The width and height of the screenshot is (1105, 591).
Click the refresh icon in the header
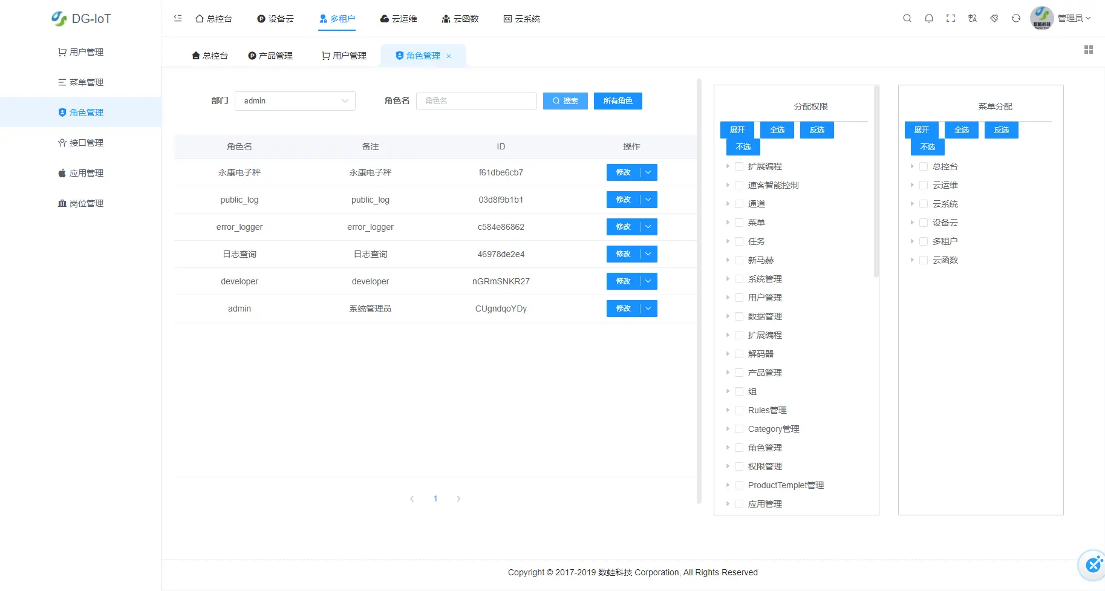pyautogui.click(x=1016, y=18)
